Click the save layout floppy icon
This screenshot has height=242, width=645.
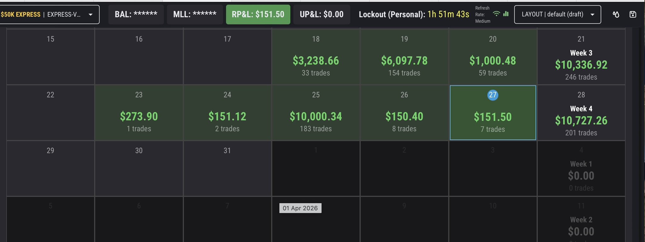coord(633,14)
